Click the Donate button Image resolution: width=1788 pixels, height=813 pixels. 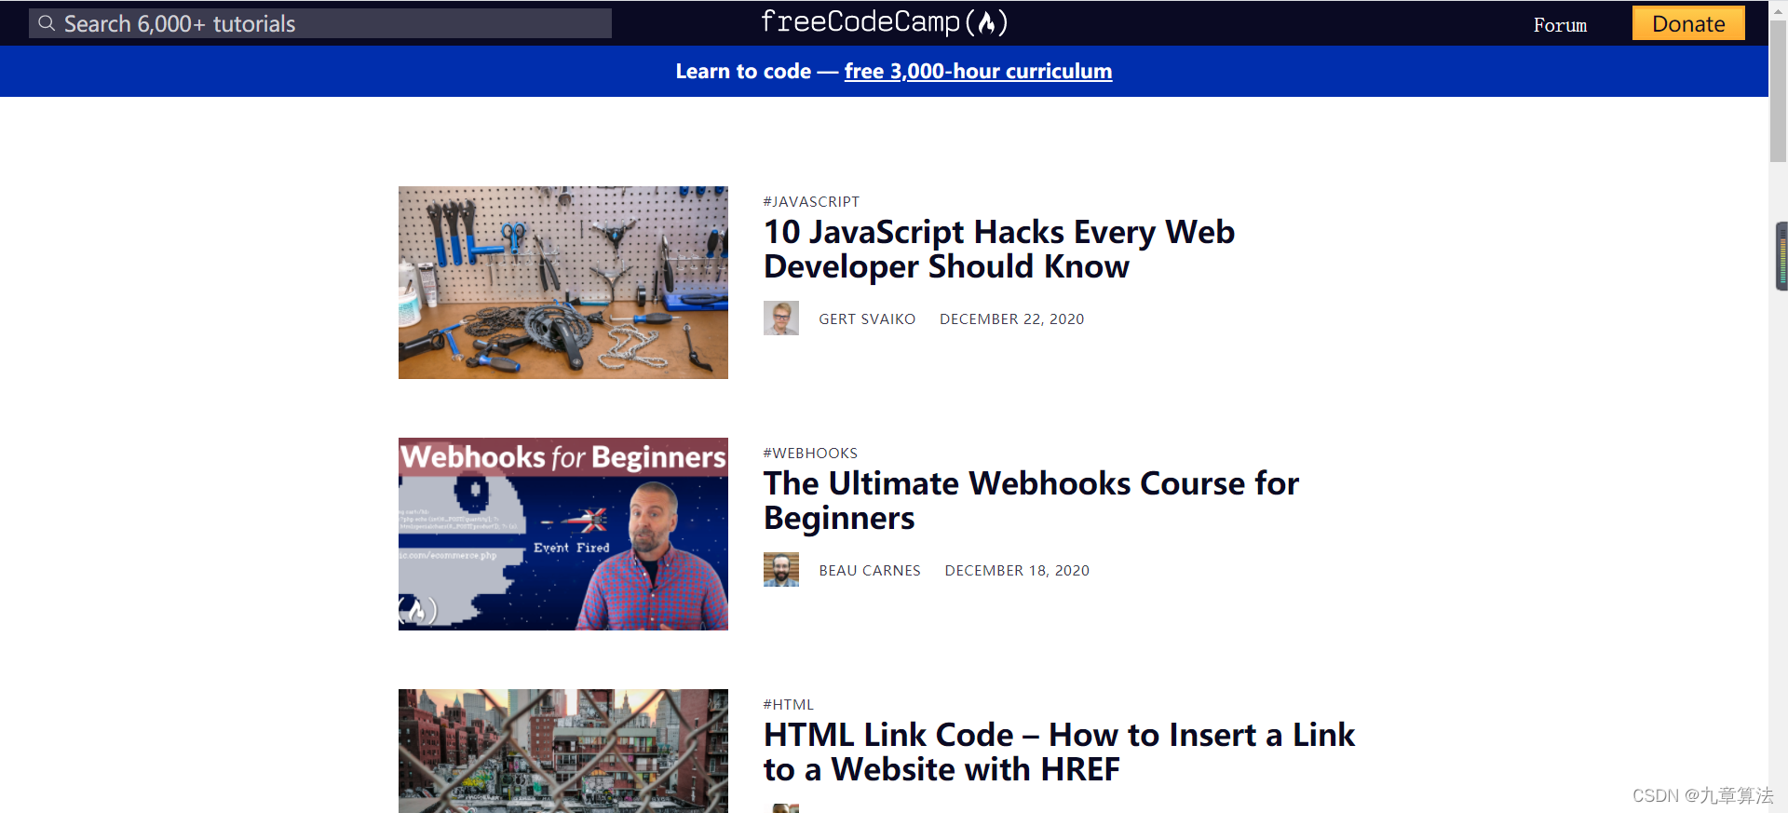1688,23
